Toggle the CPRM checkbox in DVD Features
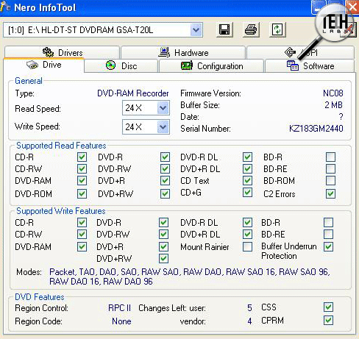This screenshot has width=359, height=339. [328, 320]
